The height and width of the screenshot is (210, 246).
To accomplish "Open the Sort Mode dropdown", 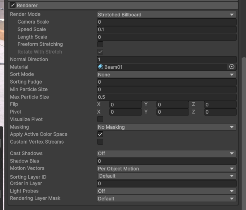I will [x=166, y=74].
